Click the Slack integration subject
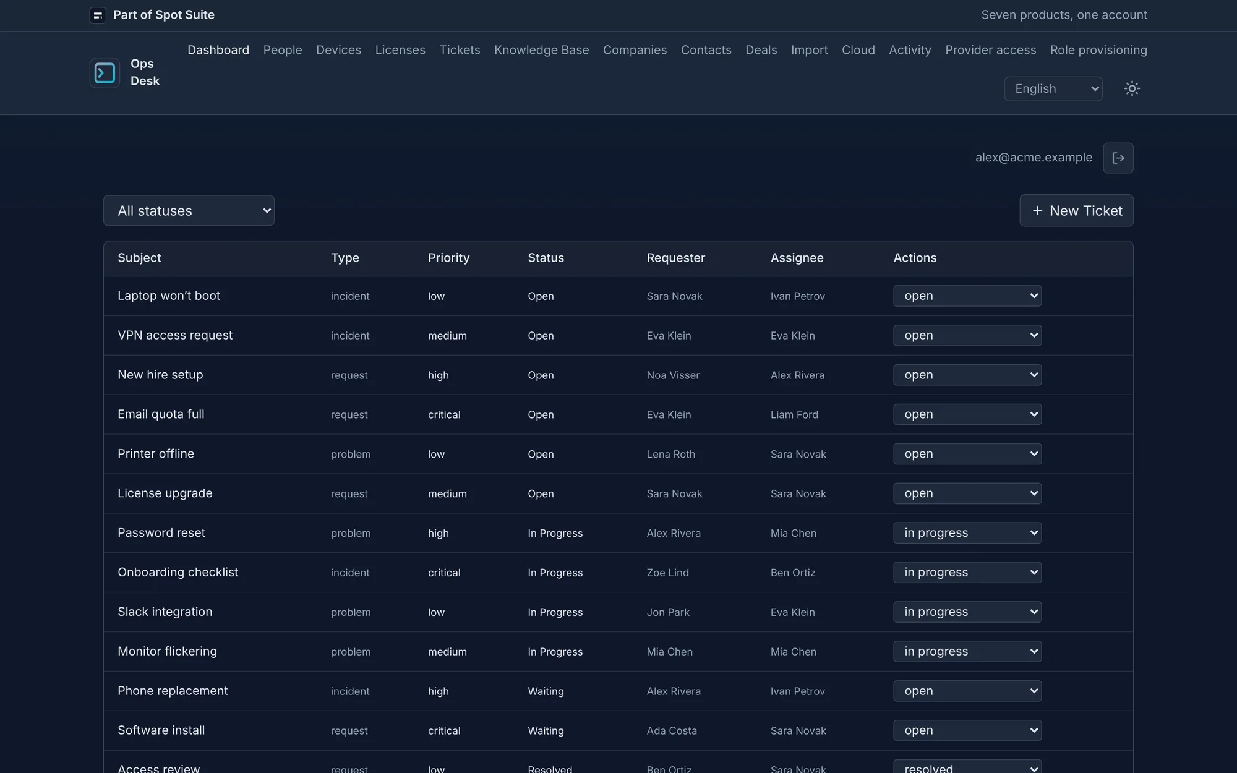The height and width of the screenshot is (773, 1237). point(165,612)
